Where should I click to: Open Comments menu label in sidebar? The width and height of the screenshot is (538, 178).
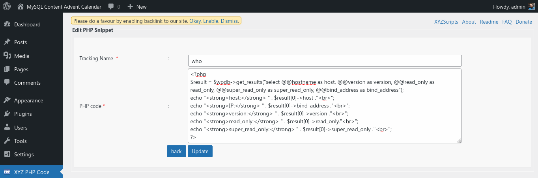point(27,83)
